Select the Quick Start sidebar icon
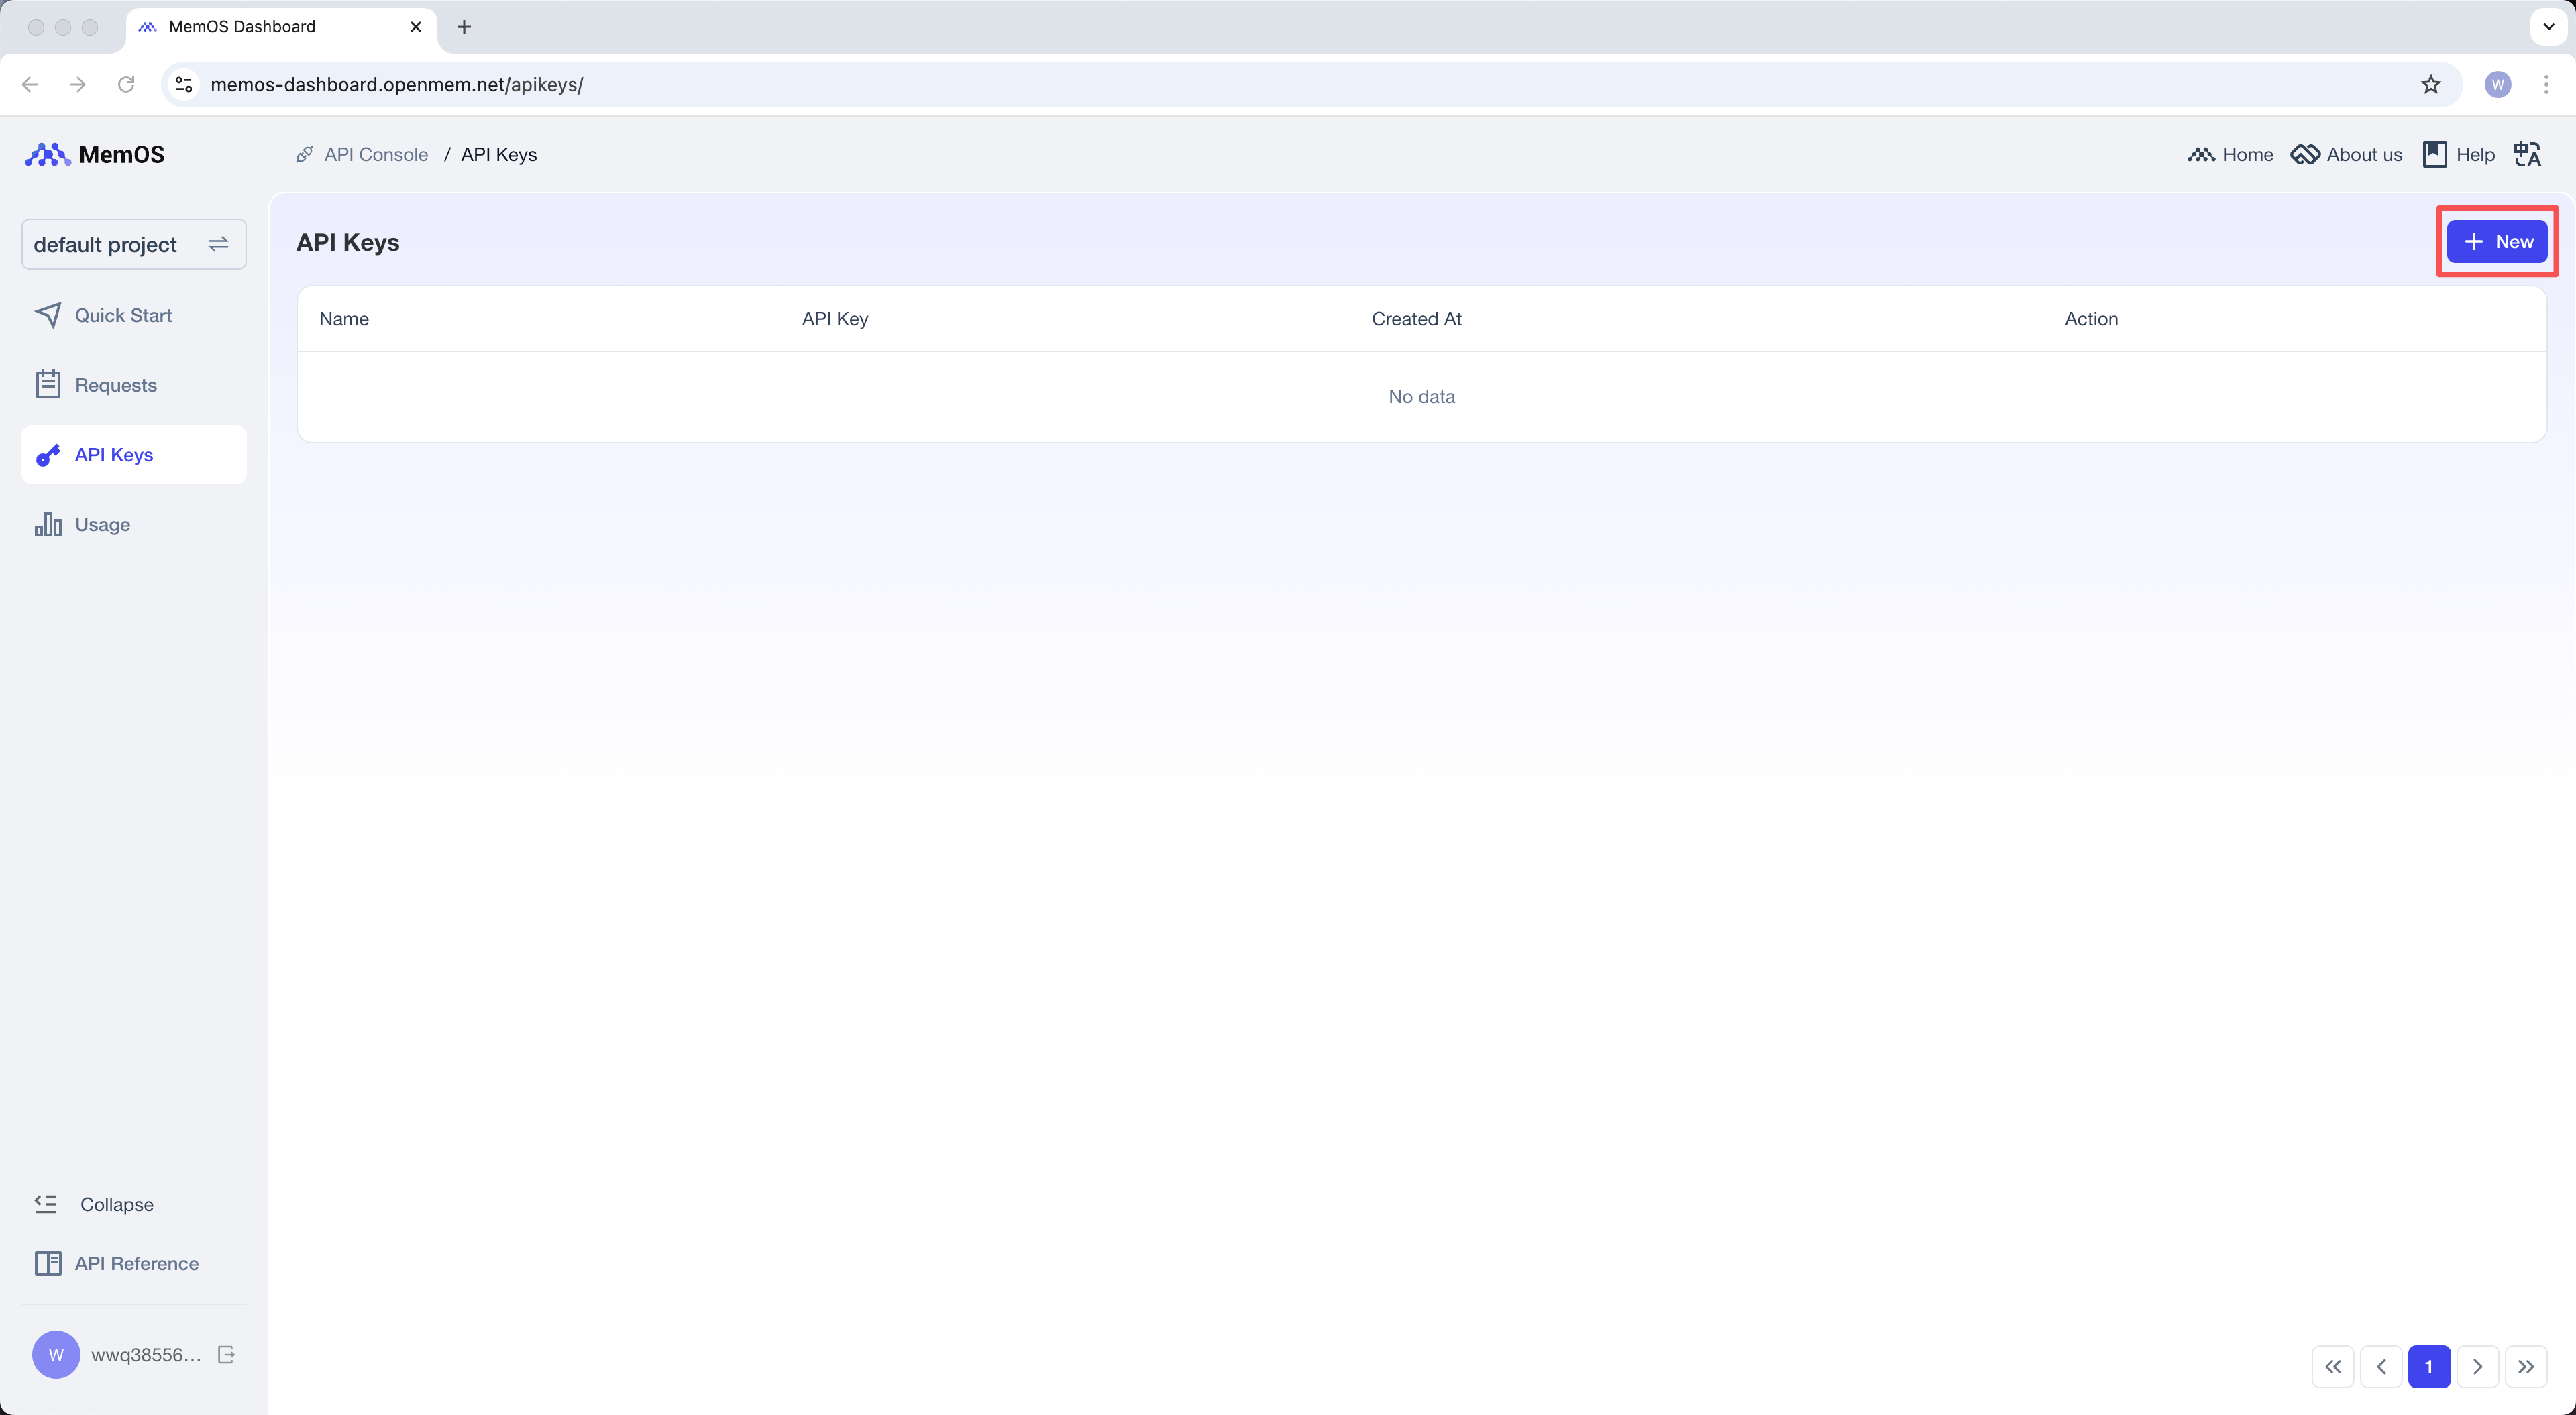This screenshot has width=2576, height=1415. [x=49, y=314]
